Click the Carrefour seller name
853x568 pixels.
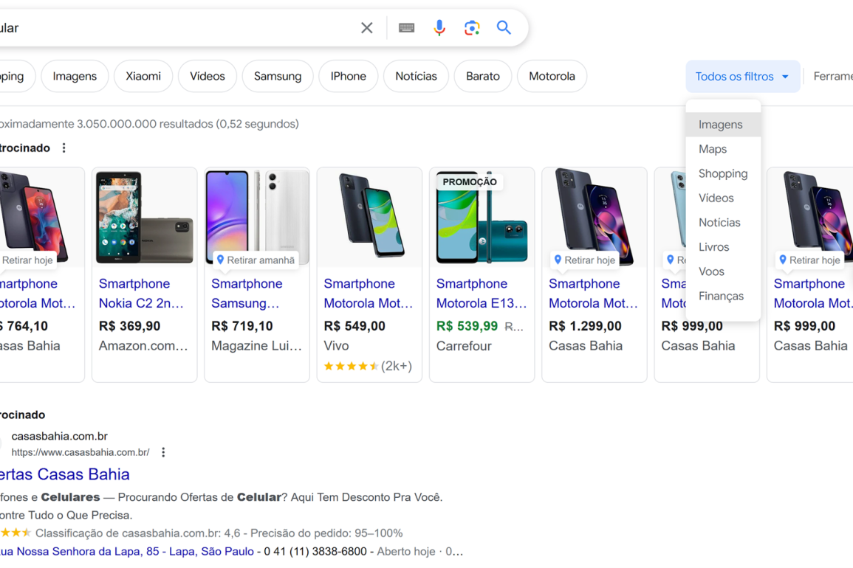[464, 346]
